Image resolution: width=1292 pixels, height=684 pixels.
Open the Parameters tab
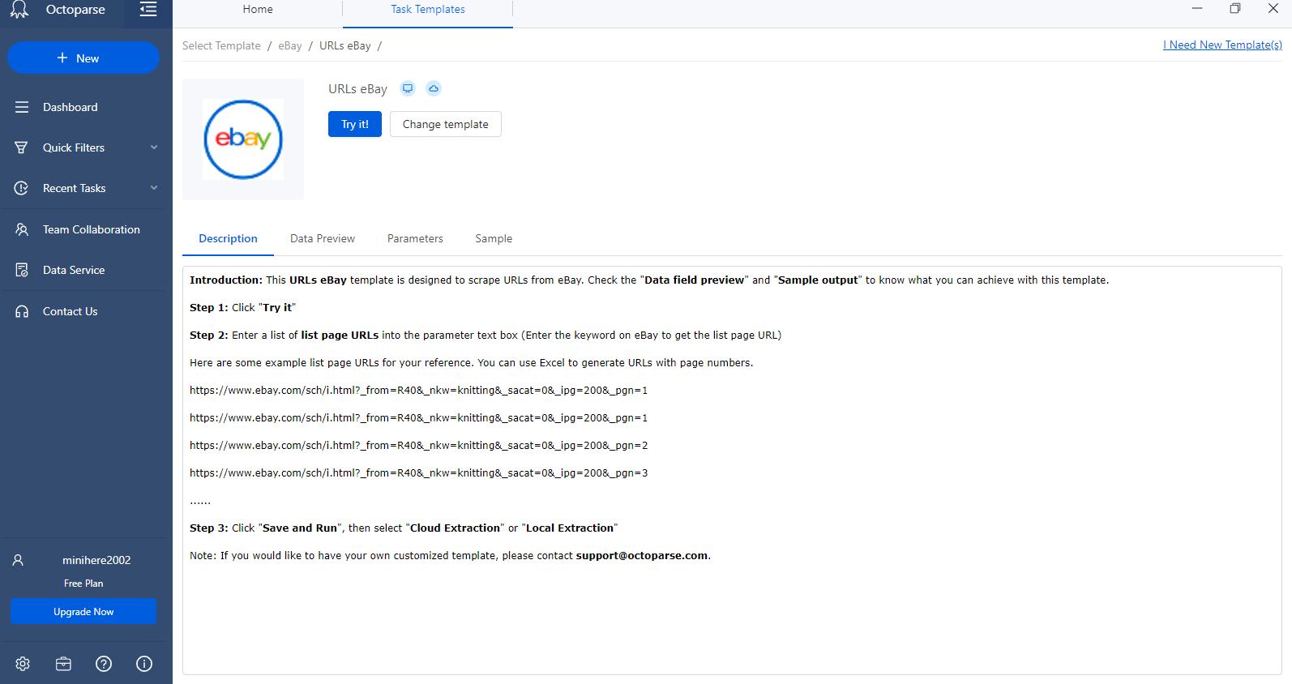(415, 239)
